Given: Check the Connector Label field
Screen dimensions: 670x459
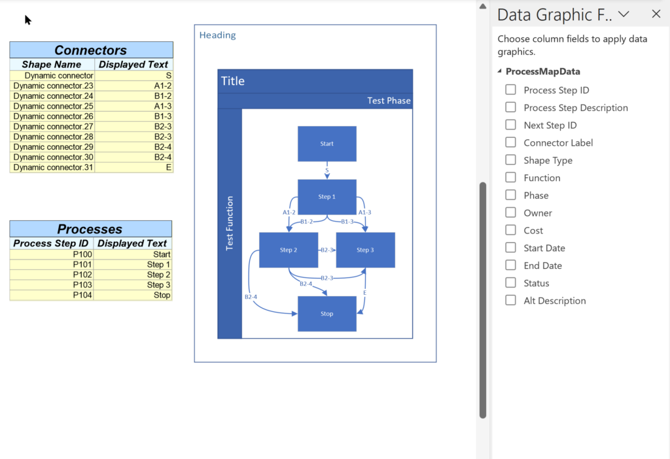Looking at the screenshot, I should [510, 143].
